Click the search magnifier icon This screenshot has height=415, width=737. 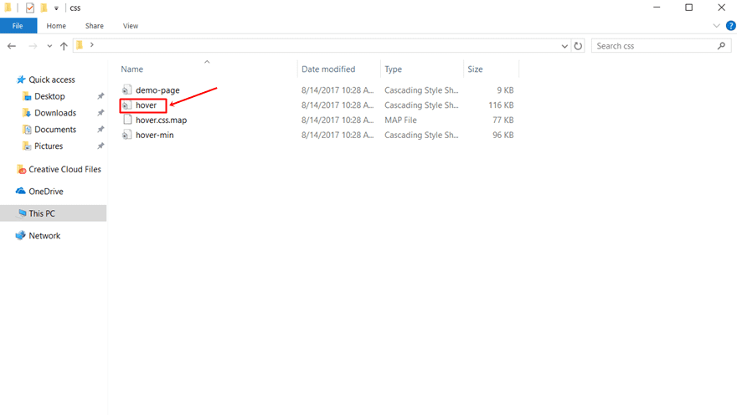(721, 45)
